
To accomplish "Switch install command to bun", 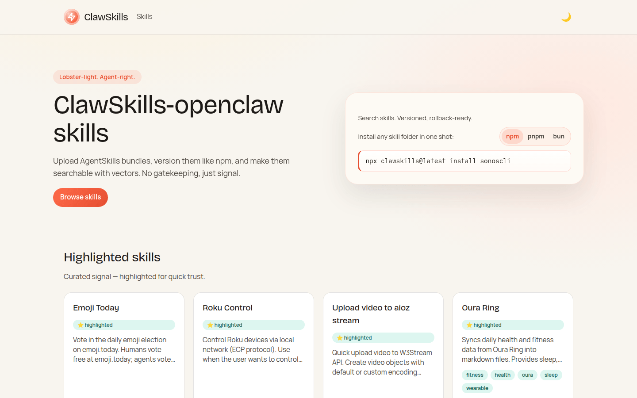I will coord(559,136).
